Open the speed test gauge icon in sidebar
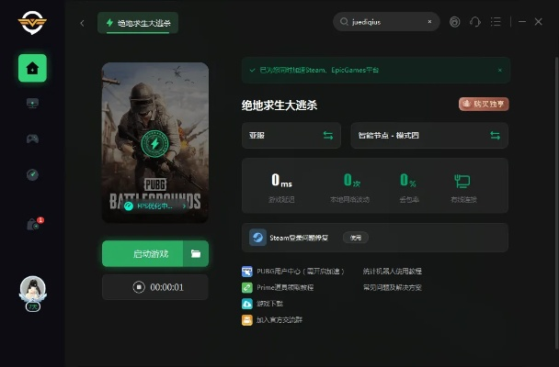 (32, 174)
